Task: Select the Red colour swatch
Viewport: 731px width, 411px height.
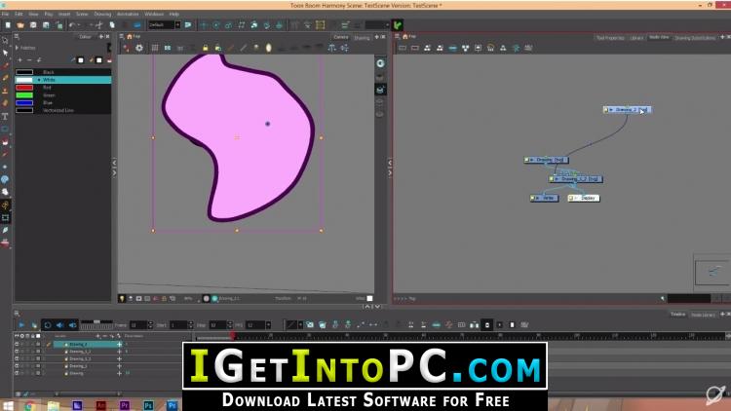Action: point(24,88)
